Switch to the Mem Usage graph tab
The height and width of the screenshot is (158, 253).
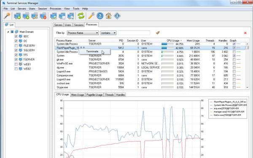click(78, 95)
